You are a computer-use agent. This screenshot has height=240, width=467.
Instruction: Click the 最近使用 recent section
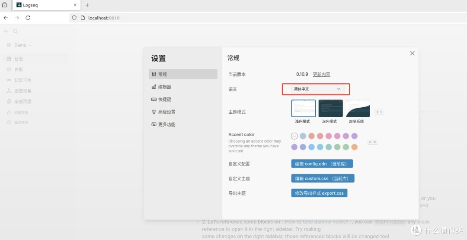point(21,122)
